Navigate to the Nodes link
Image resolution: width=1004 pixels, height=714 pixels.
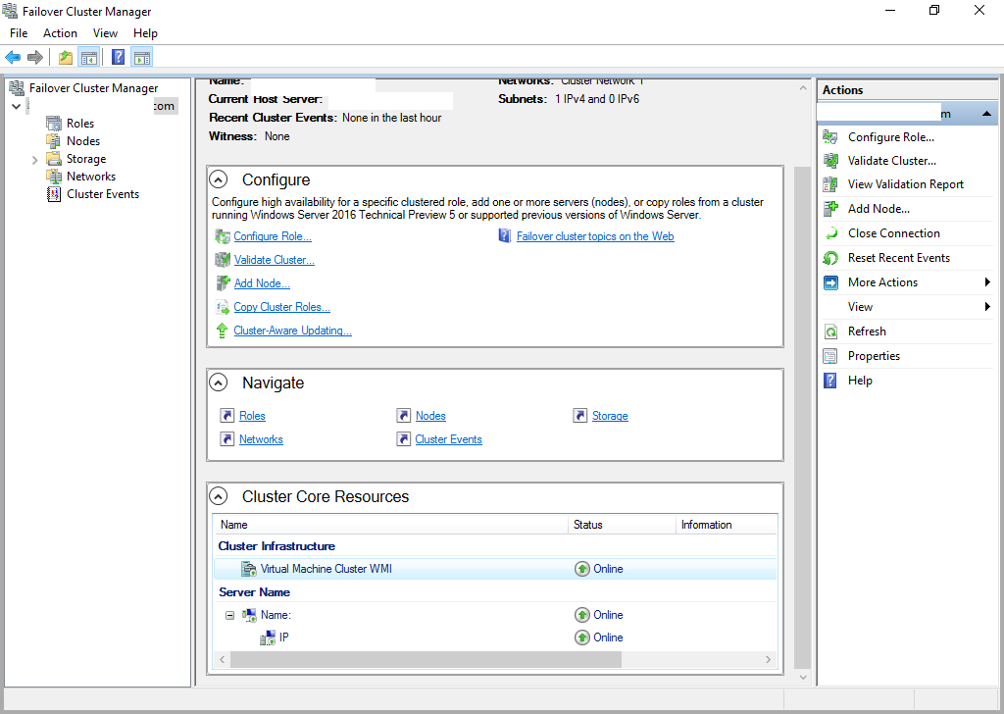point(430,416)
